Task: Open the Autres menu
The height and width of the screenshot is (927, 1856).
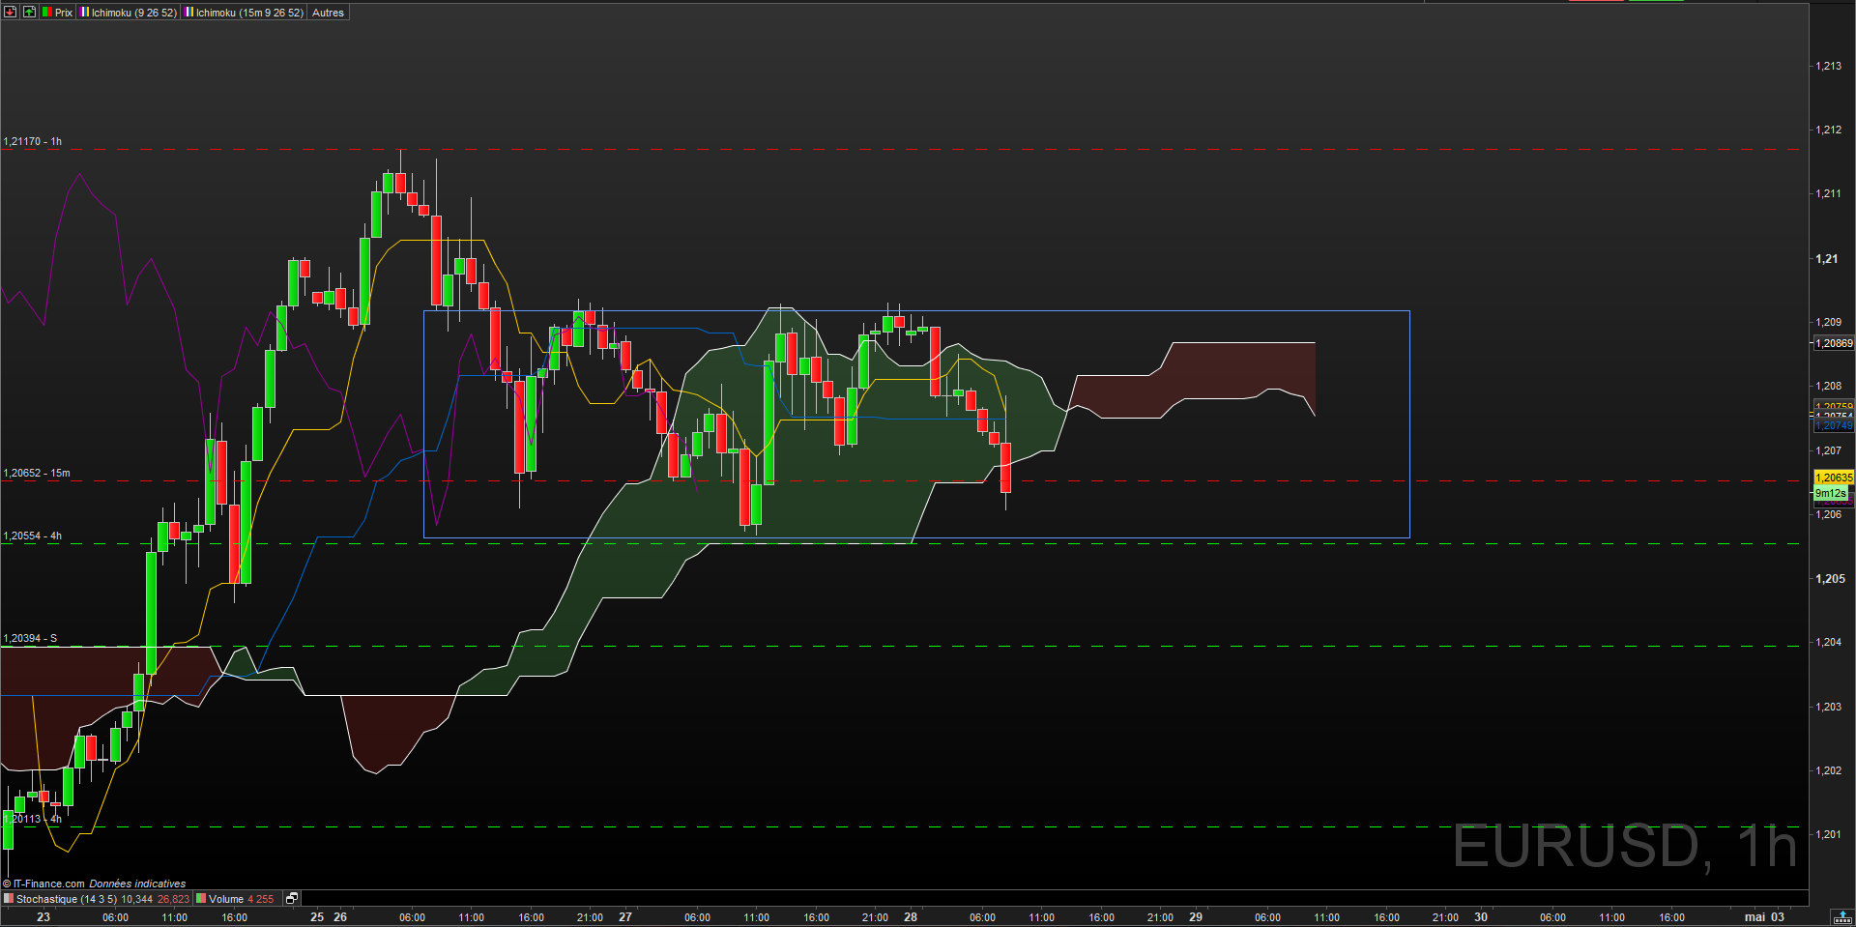Action: [328, 13]
